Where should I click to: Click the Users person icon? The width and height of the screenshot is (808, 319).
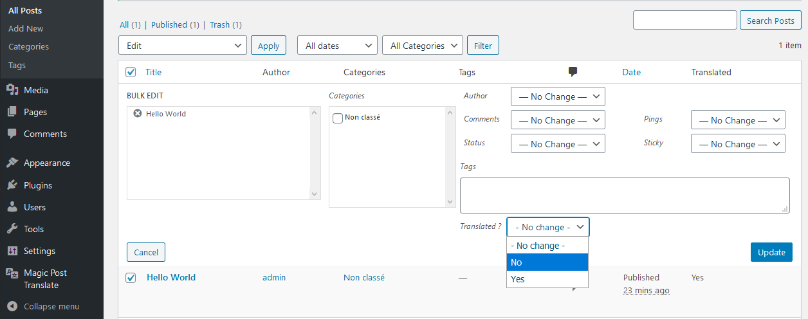12,207
